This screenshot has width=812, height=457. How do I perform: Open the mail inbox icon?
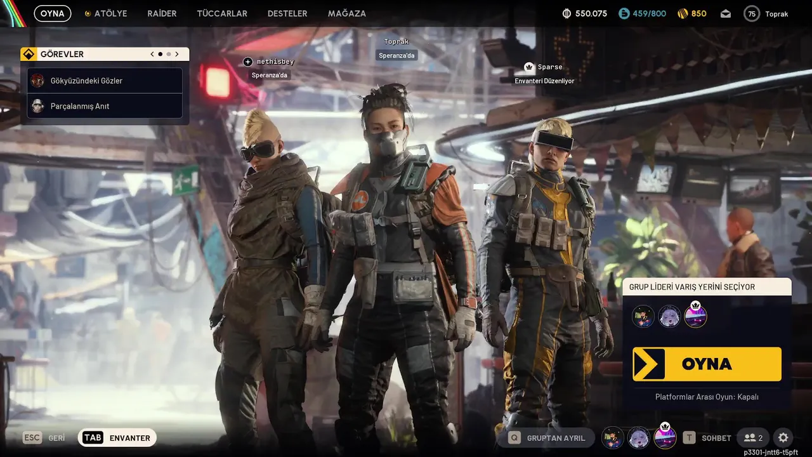coord(726,13)
